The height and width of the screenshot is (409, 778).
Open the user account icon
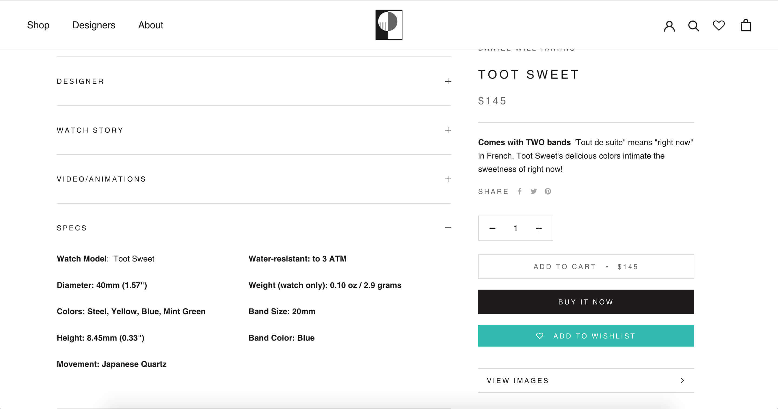coord(669,26)
